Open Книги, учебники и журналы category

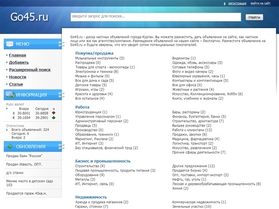[x=198, y=98]
